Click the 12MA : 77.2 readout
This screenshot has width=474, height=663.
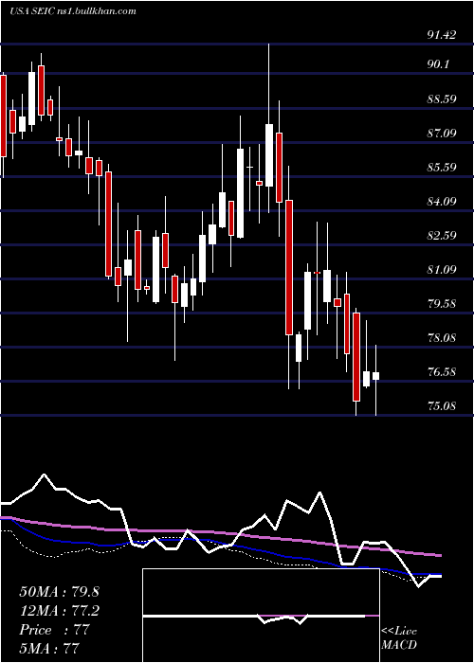59,611
